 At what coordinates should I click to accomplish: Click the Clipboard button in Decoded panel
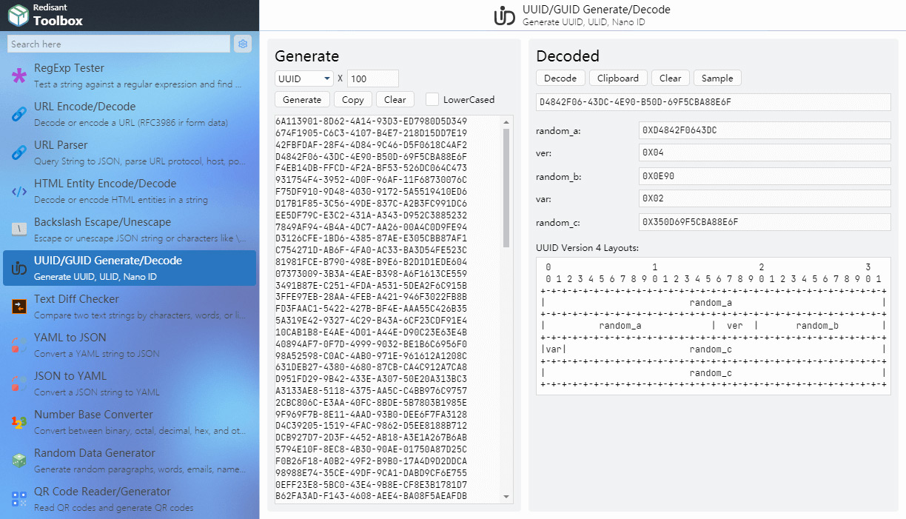point(618,78)
